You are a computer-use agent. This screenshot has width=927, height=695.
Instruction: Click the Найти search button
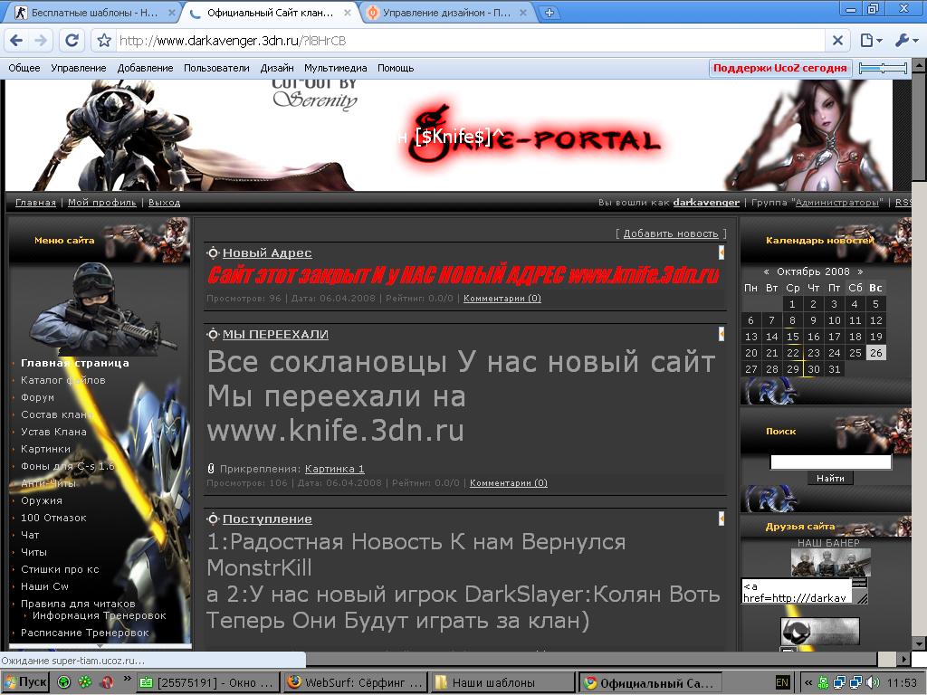click(830, 478)
